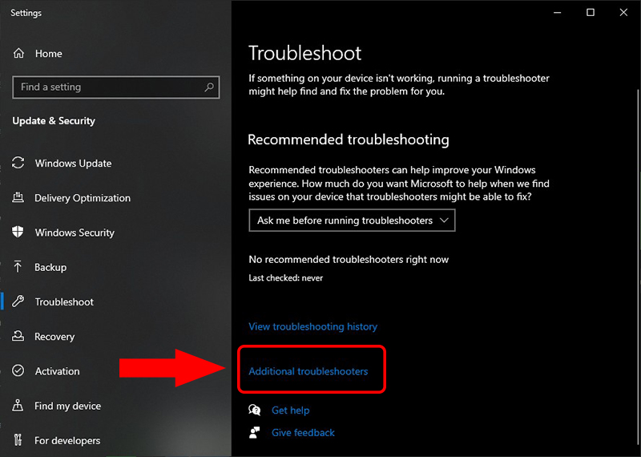Click the search magnifier icon
The height and width of the screenshot is (457, 641).
pyautogui.click(x=209, y=87)
